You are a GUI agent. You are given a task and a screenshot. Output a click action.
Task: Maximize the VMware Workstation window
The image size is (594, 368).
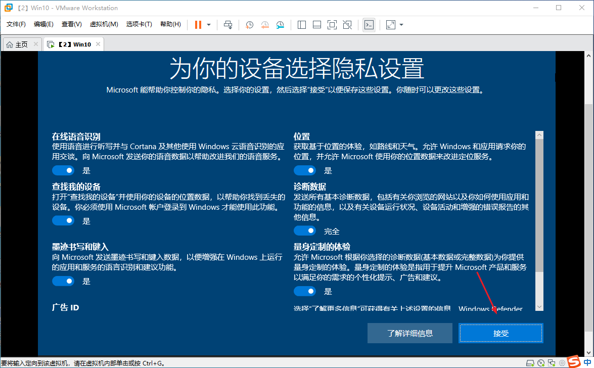tap(559, 8)
